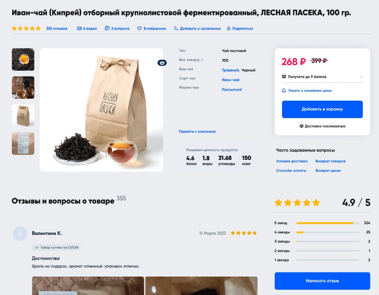Open the questions icon with 2 вопроса

tap(107, 28)
